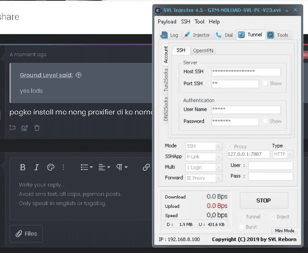Switch to the OpenVPN sub-tab

tap(203, 51)
